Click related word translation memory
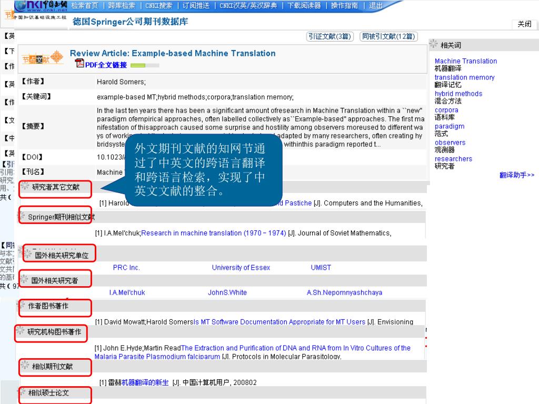The image size is (539, 404). tap(464, 77)
